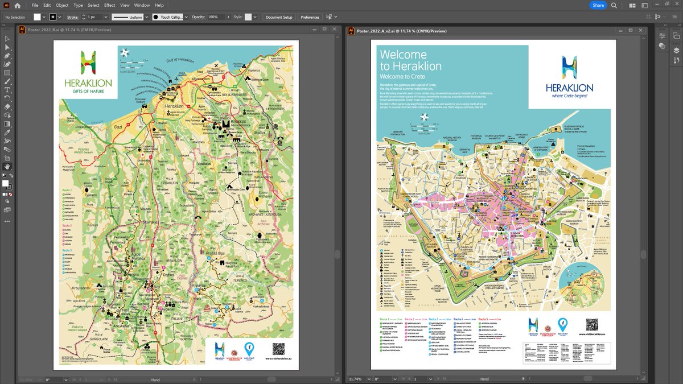Select the Rotate tool
The height and width of the screenshot is (384, 683).
[x=7, y=98]
